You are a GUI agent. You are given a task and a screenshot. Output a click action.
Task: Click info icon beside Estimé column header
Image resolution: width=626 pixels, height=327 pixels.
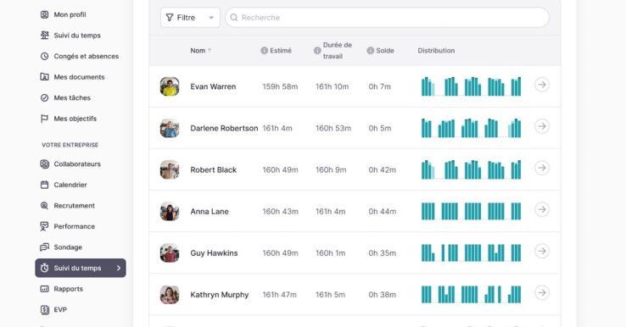click(264, 51)
